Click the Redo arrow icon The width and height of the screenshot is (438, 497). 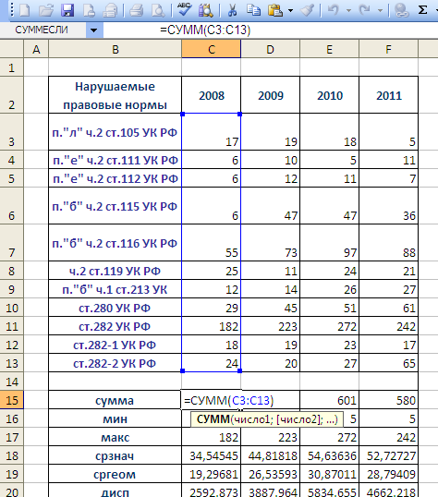(x=364, y=10)
